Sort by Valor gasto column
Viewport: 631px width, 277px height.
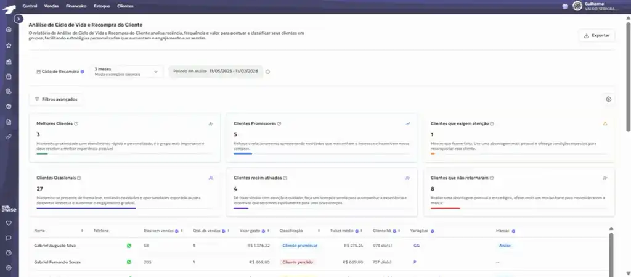268,231
